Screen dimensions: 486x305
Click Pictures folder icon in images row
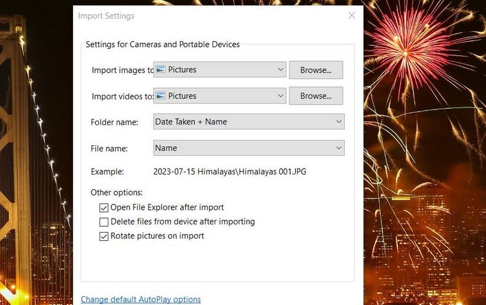[160, 69]
